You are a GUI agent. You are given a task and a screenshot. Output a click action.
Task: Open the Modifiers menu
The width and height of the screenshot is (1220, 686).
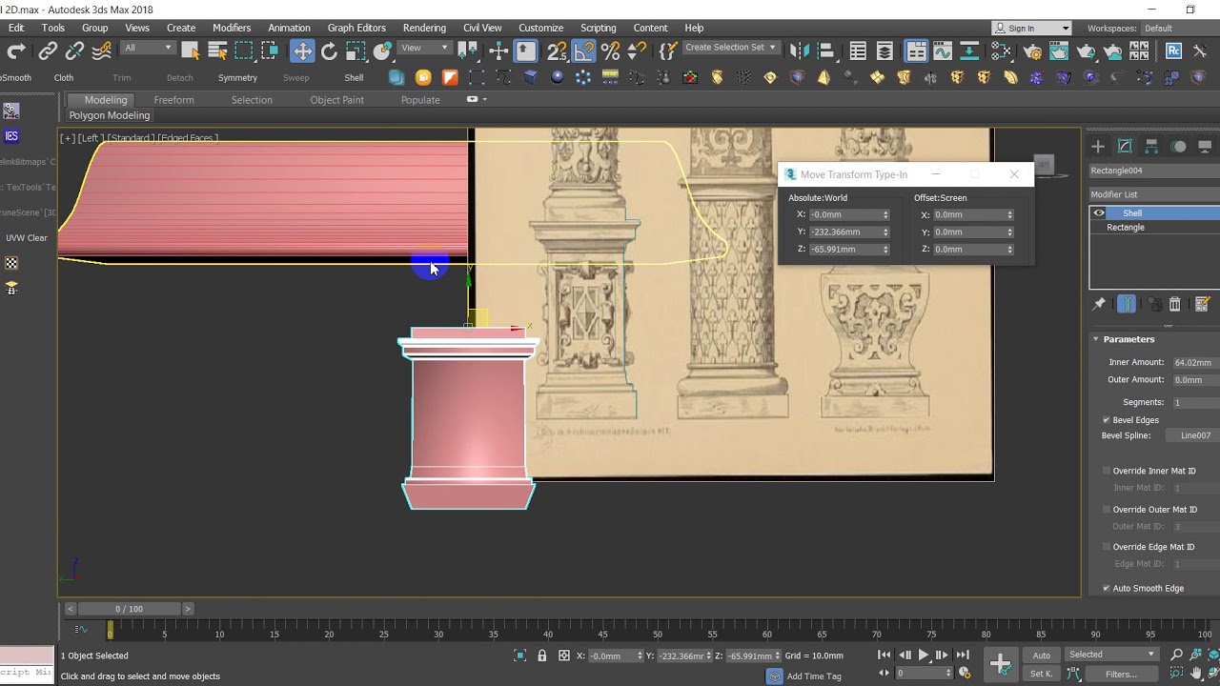232,28
